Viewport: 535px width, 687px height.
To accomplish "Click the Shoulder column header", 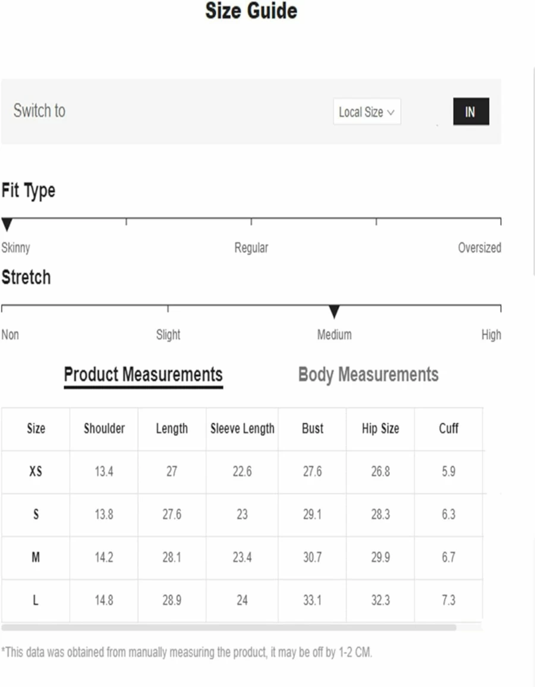I will pyautogui.click(x=104, y=428).
